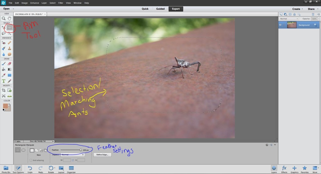The width and height of the screenshot is (321, 174).
Task: Select the Paint Bucket tool
Action: point(3,69)
